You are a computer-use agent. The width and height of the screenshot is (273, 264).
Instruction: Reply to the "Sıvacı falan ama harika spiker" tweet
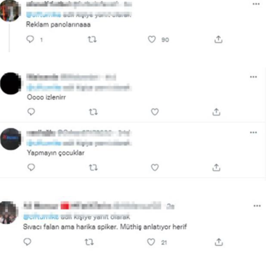click(28, 242)
